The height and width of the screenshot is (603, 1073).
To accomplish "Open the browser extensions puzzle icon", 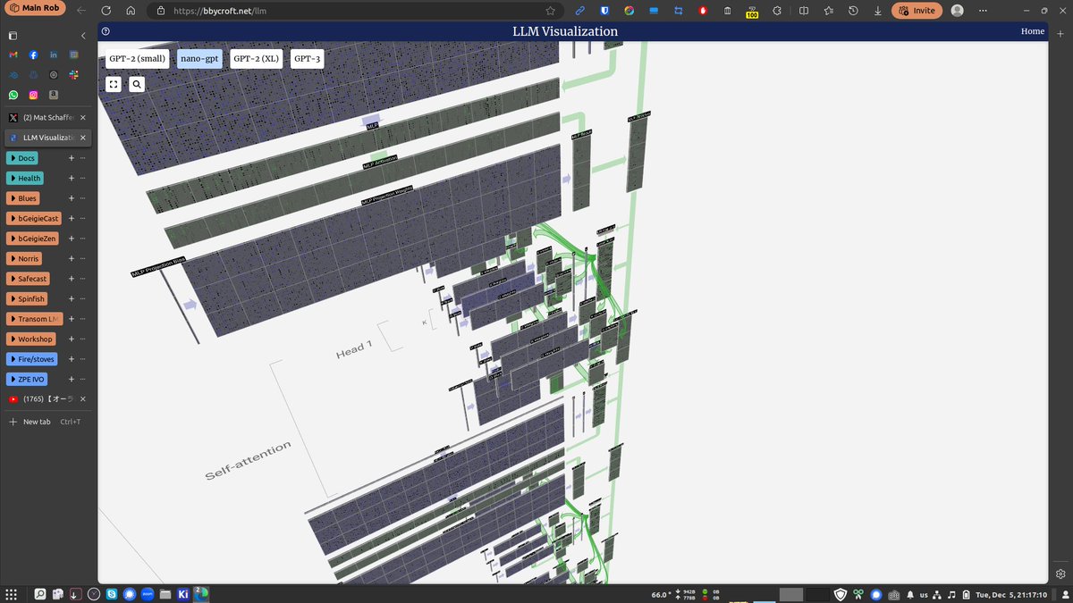I will click(777, 11).
